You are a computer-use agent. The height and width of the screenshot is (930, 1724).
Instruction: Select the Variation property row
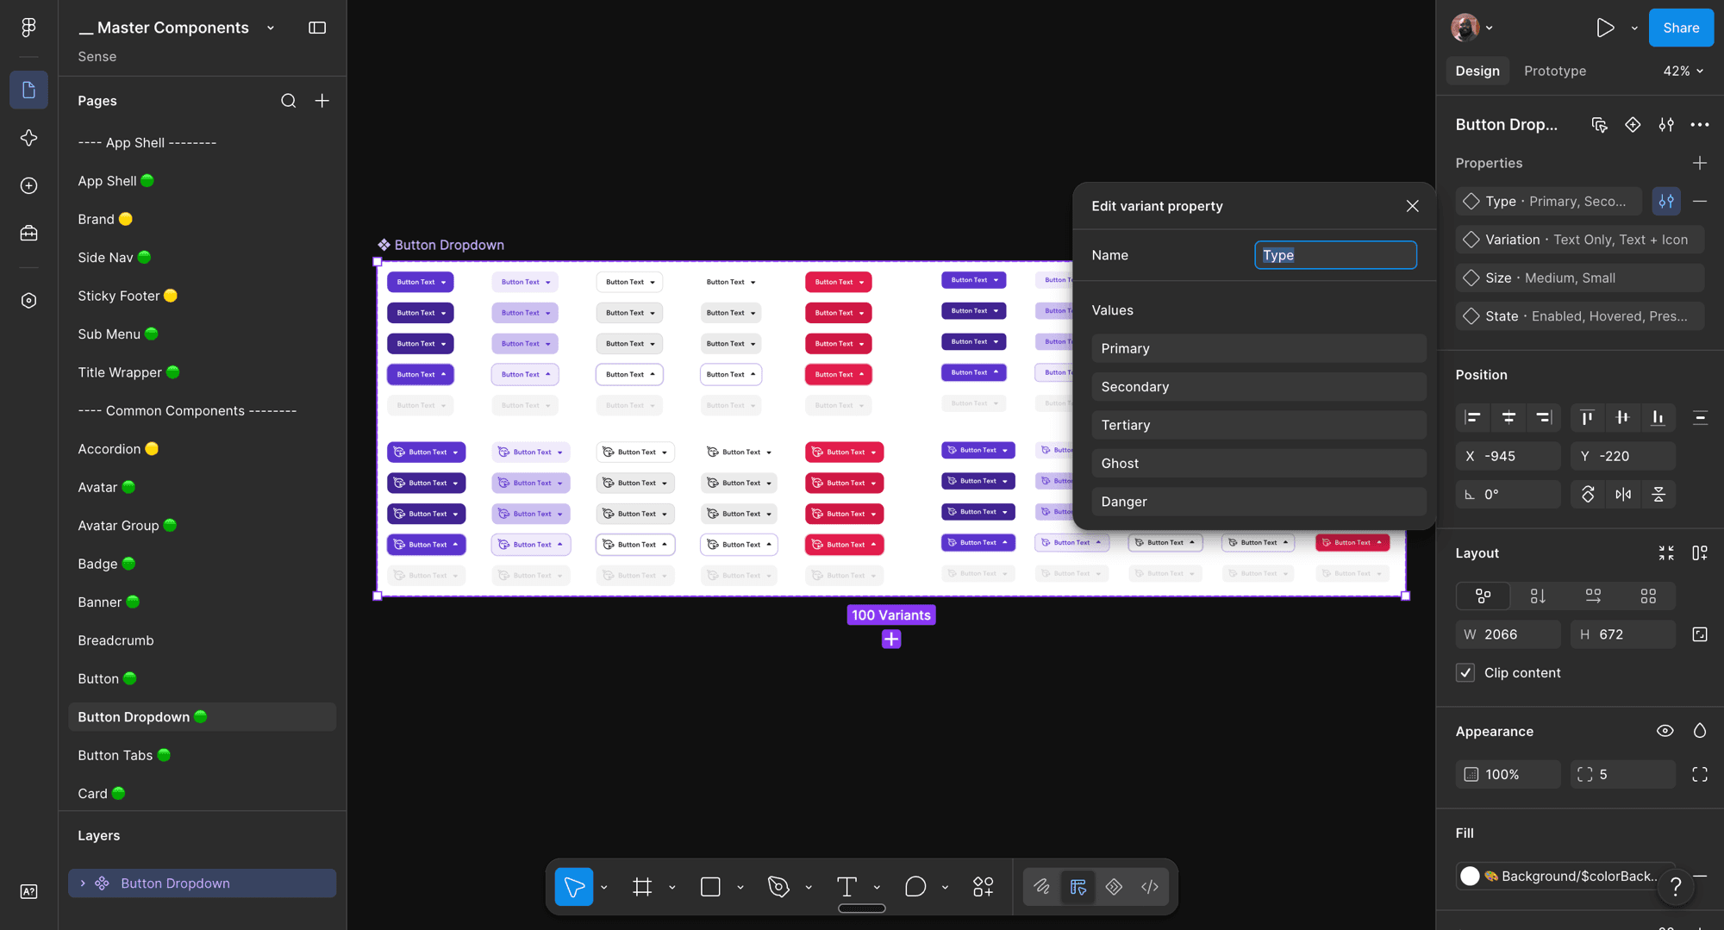point(1579,240)
